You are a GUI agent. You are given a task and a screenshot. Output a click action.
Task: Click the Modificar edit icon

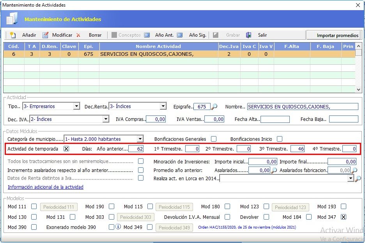pyautogui.click(x=45, y=35)
